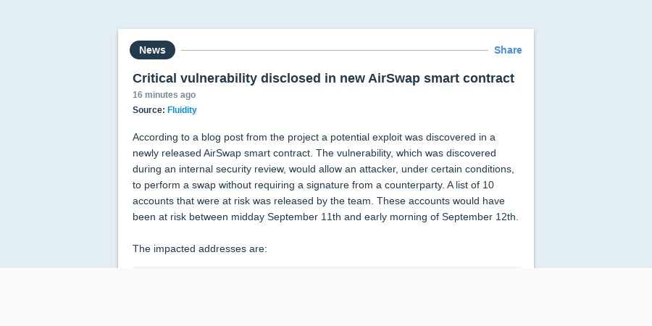
Task: Click the divider line beside the News badge
Action: pos(334,50)
